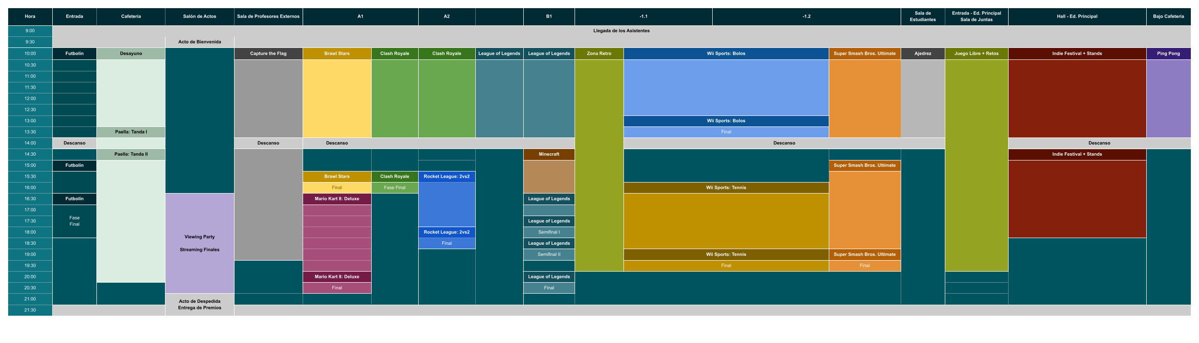Click the Llegada de los Asistentes cell
Viewport: 1199px width, 343px height.
pyautogui.click(x=622, y=31)
